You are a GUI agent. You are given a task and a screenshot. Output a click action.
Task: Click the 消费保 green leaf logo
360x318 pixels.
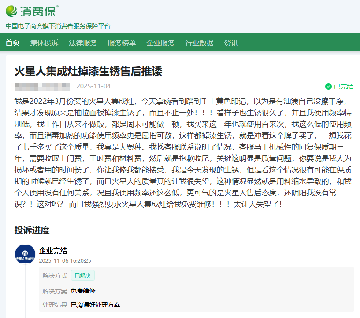[x=12, y=11]
